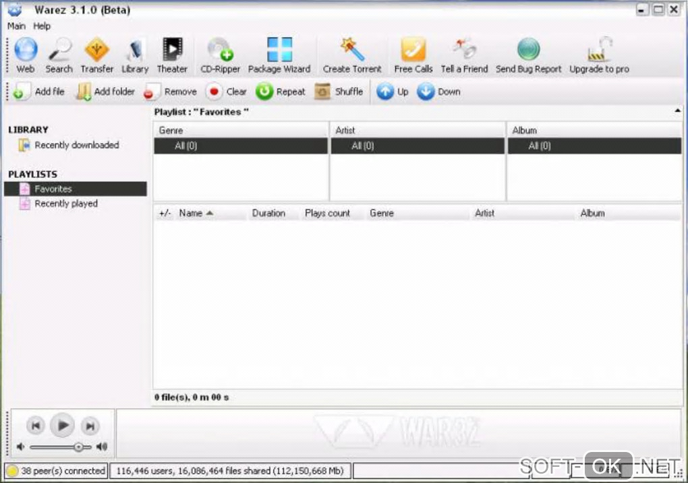This screenshot has height=483, width=688.
Task: Open Create Torrent wizard
Action: [352, 56]
